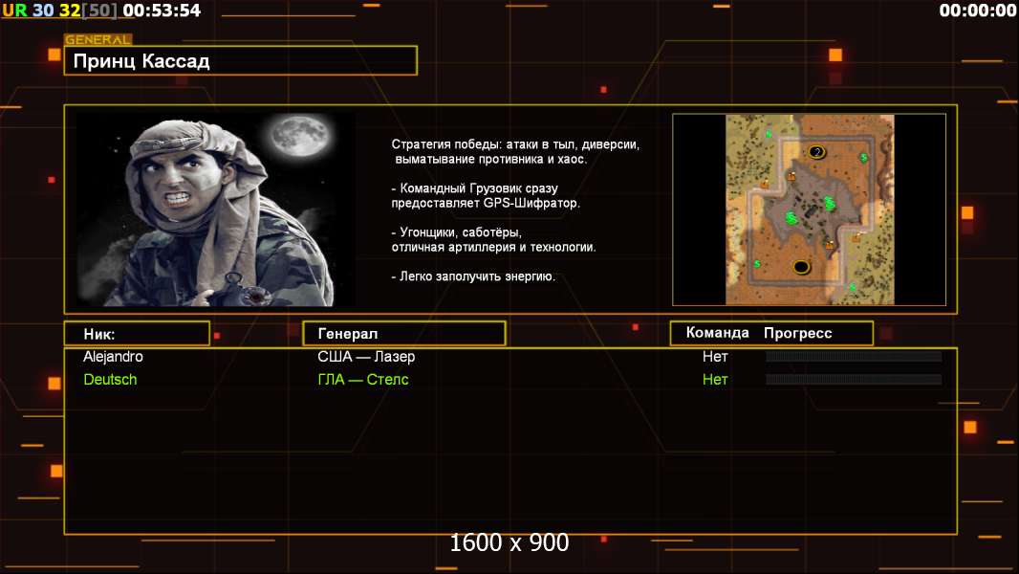Click the 'Ник:' column header
This screenshot has width=1019, height=574.
(x=137, y=334)
